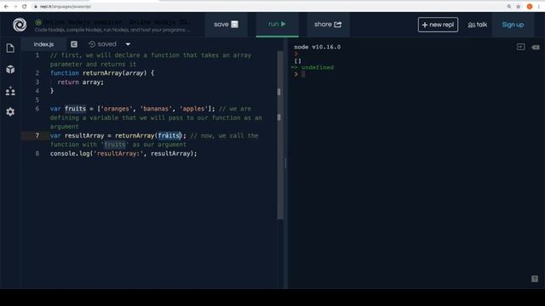Reload the page with browser refresh
545x306 pixels.
tap(25, 6)
